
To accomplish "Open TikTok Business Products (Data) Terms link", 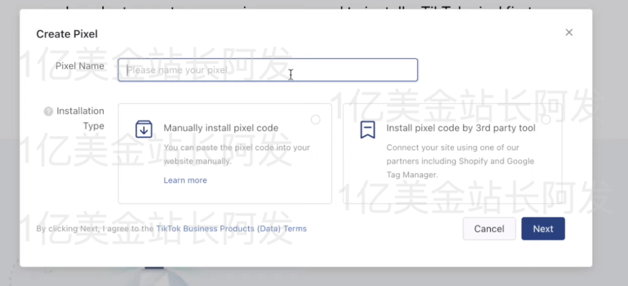I will coord(231,228).
